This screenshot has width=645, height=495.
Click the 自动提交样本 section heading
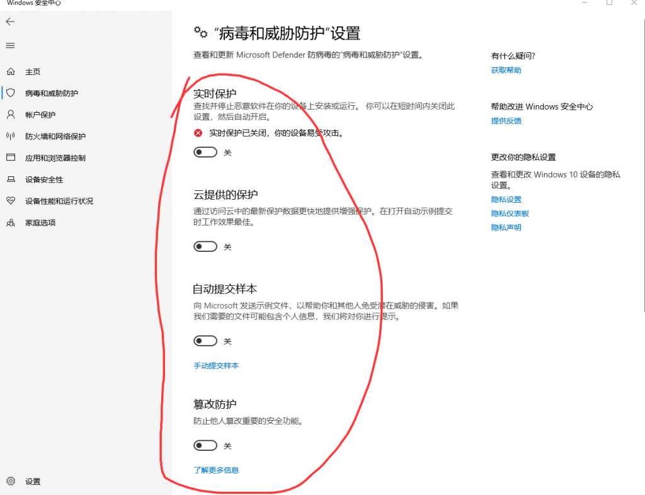pyautogui.click(x=225, y=289)
